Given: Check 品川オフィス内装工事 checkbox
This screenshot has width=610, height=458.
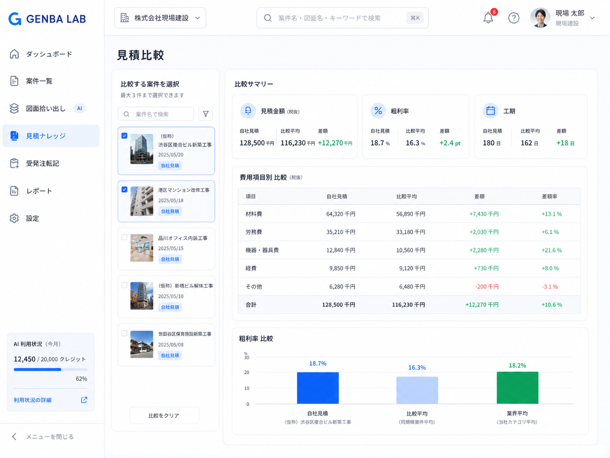Looking at the screenshot, I should click(x=124, y=237).
